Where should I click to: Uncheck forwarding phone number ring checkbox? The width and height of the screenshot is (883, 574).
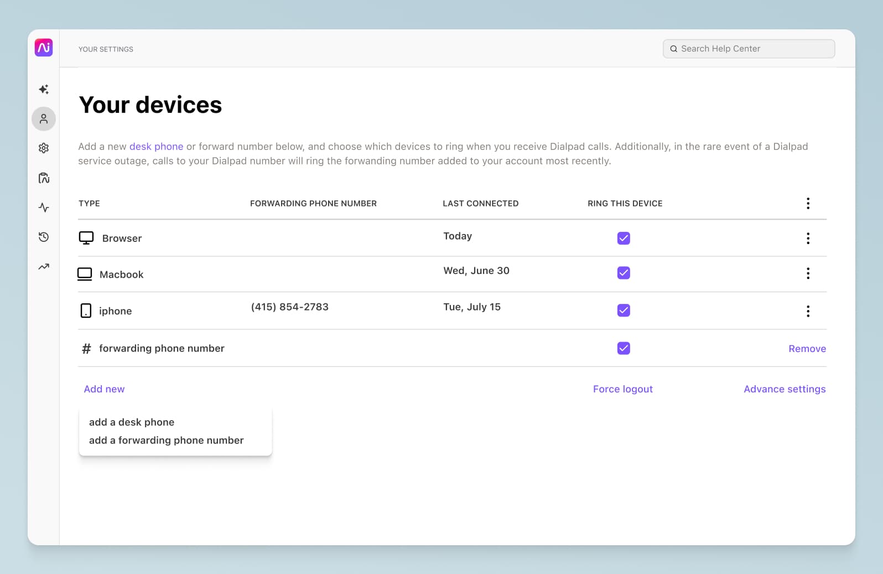[x=624, y=348]
